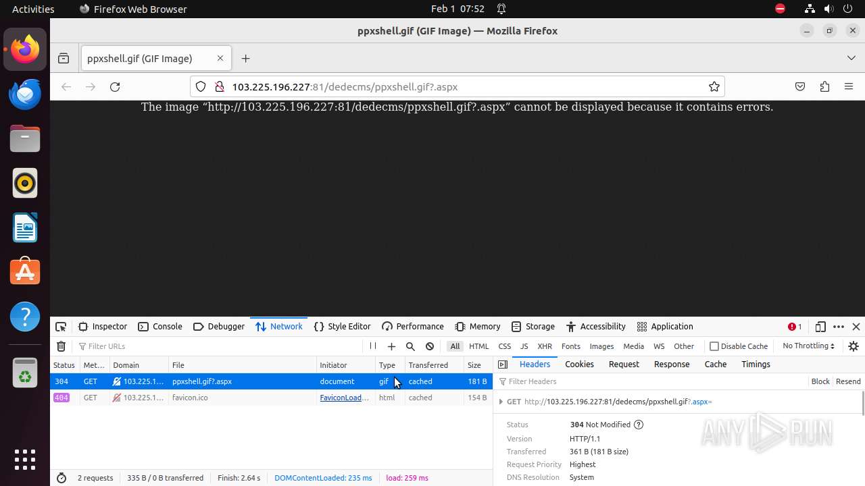Open the FaviconLoader initiator link

(x=345, y=398)
